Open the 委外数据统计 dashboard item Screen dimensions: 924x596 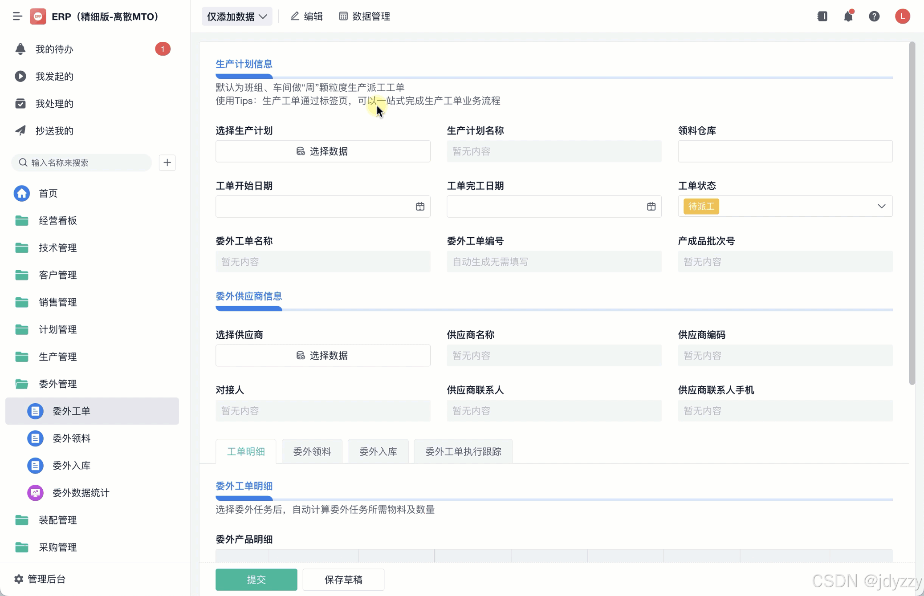81,493
